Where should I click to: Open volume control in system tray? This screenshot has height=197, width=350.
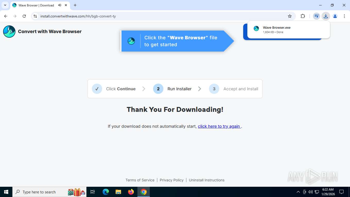(310, 192)
